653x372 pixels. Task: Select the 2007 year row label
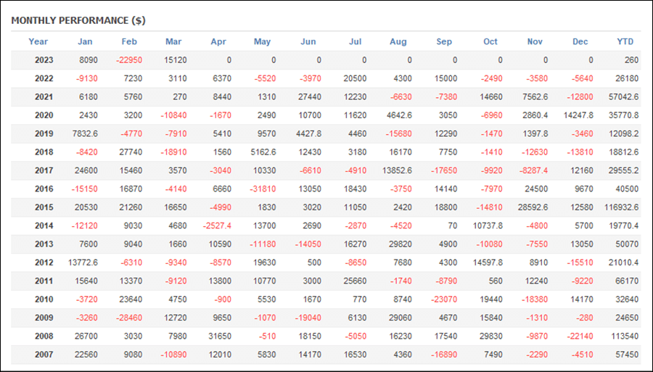point(44,355)
